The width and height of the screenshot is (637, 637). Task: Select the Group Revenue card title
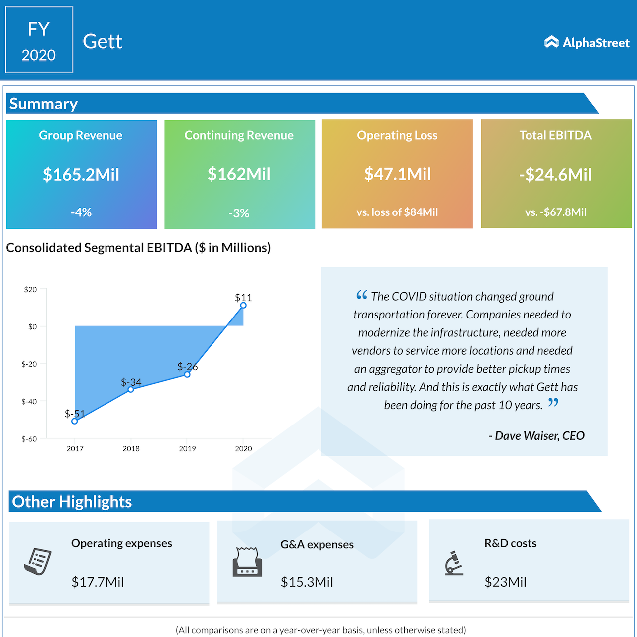(x=81, y=135)
